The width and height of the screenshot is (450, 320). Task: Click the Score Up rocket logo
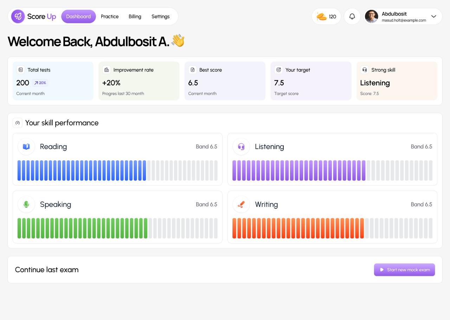coord(18,17)
